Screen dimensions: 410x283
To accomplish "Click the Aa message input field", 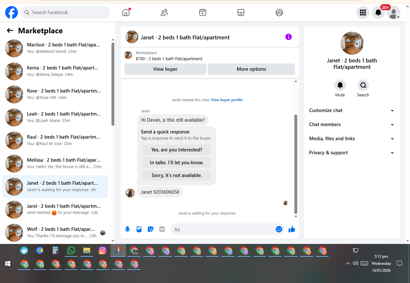I will point(223,229).
